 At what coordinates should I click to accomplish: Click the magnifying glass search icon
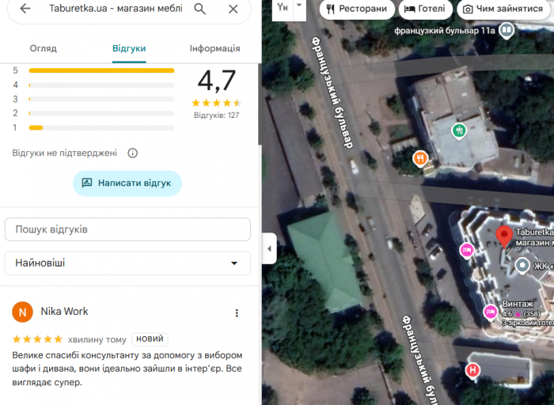(x=199, y=9)
